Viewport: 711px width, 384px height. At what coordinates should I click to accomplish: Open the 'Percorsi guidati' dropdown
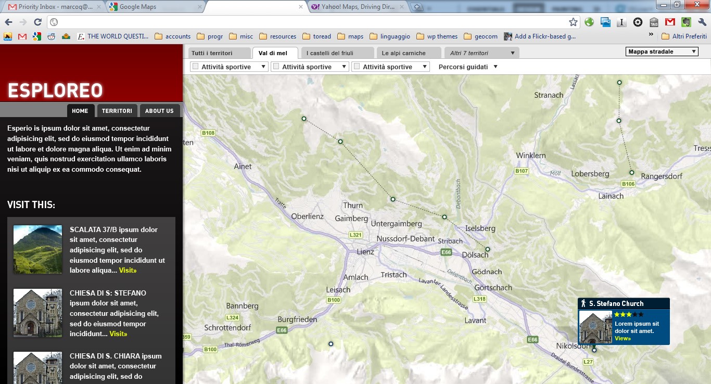pos(468,67)
